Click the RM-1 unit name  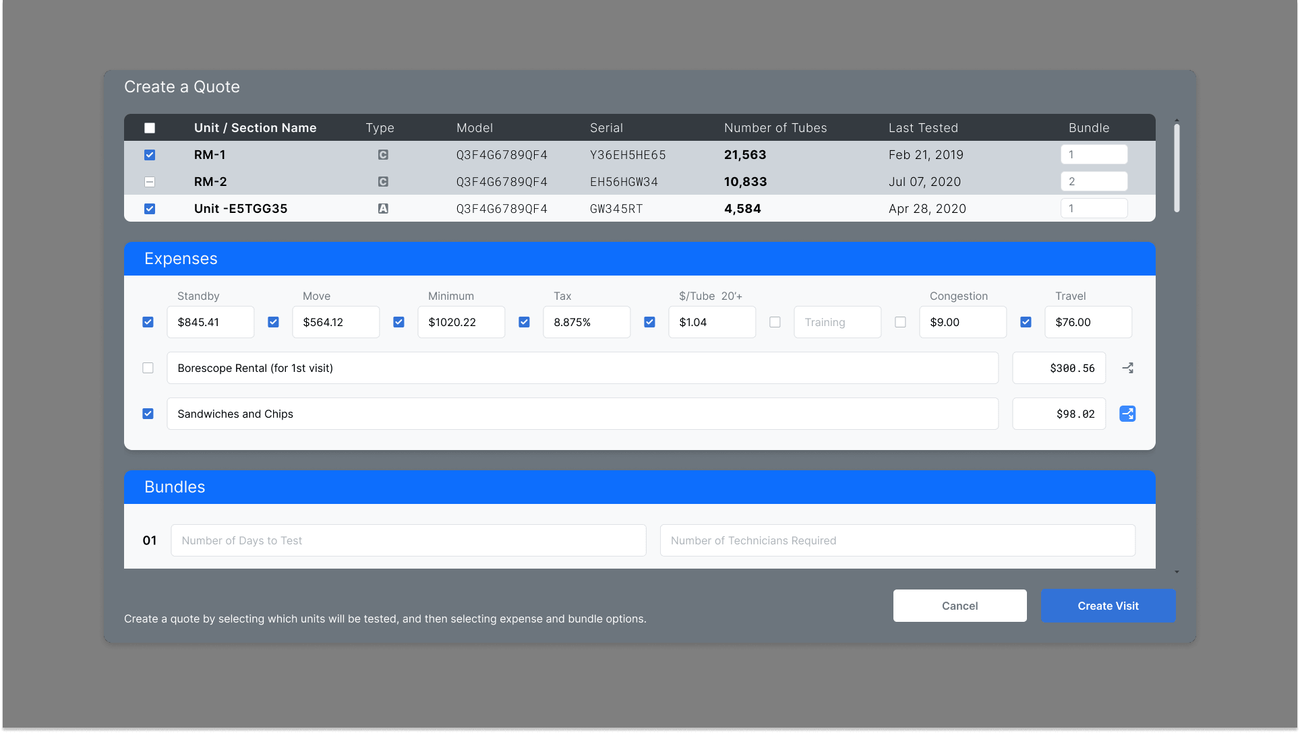click(210, 155)
